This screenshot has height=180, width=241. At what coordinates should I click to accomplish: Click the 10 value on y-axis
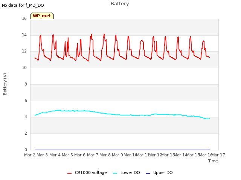click(x=24, y=67)
